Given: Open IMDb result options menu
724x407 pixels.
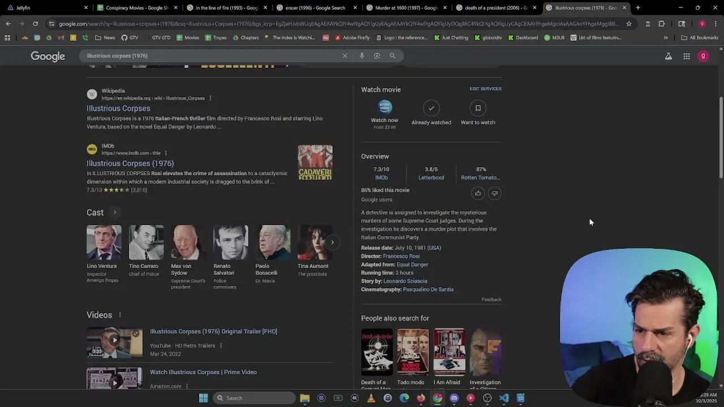Looking at the screenshot, I should (165, 153).
